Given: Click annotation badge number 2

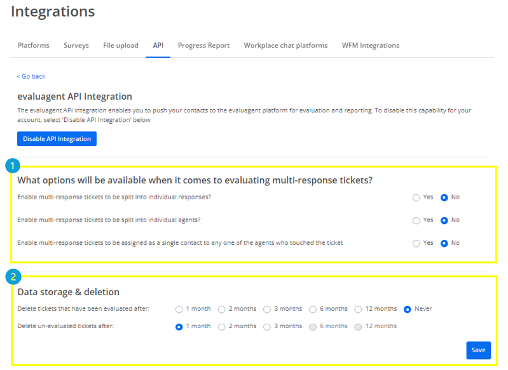Looking at the screenshot, I should [x=13, y=277].
